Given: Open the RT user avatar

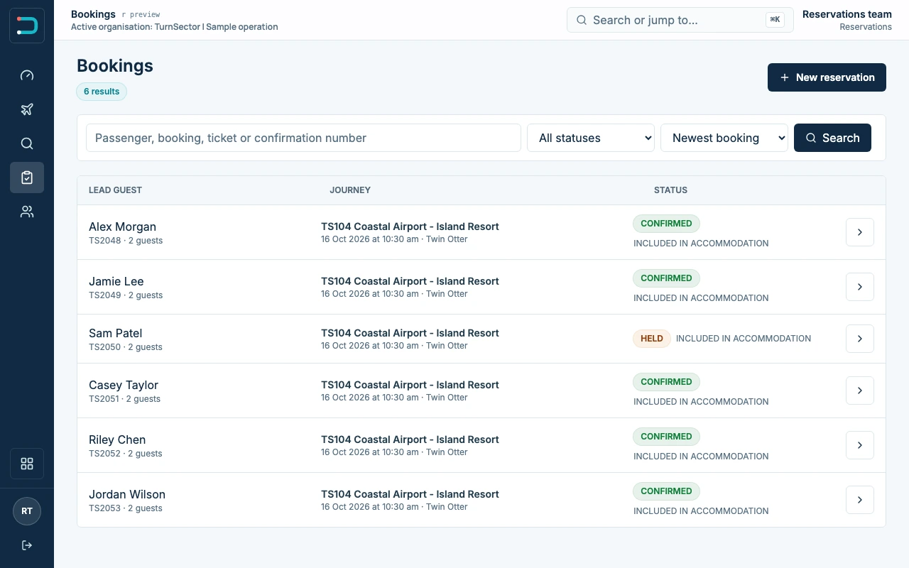Looking at the screenshot, I should coord(27,511).
